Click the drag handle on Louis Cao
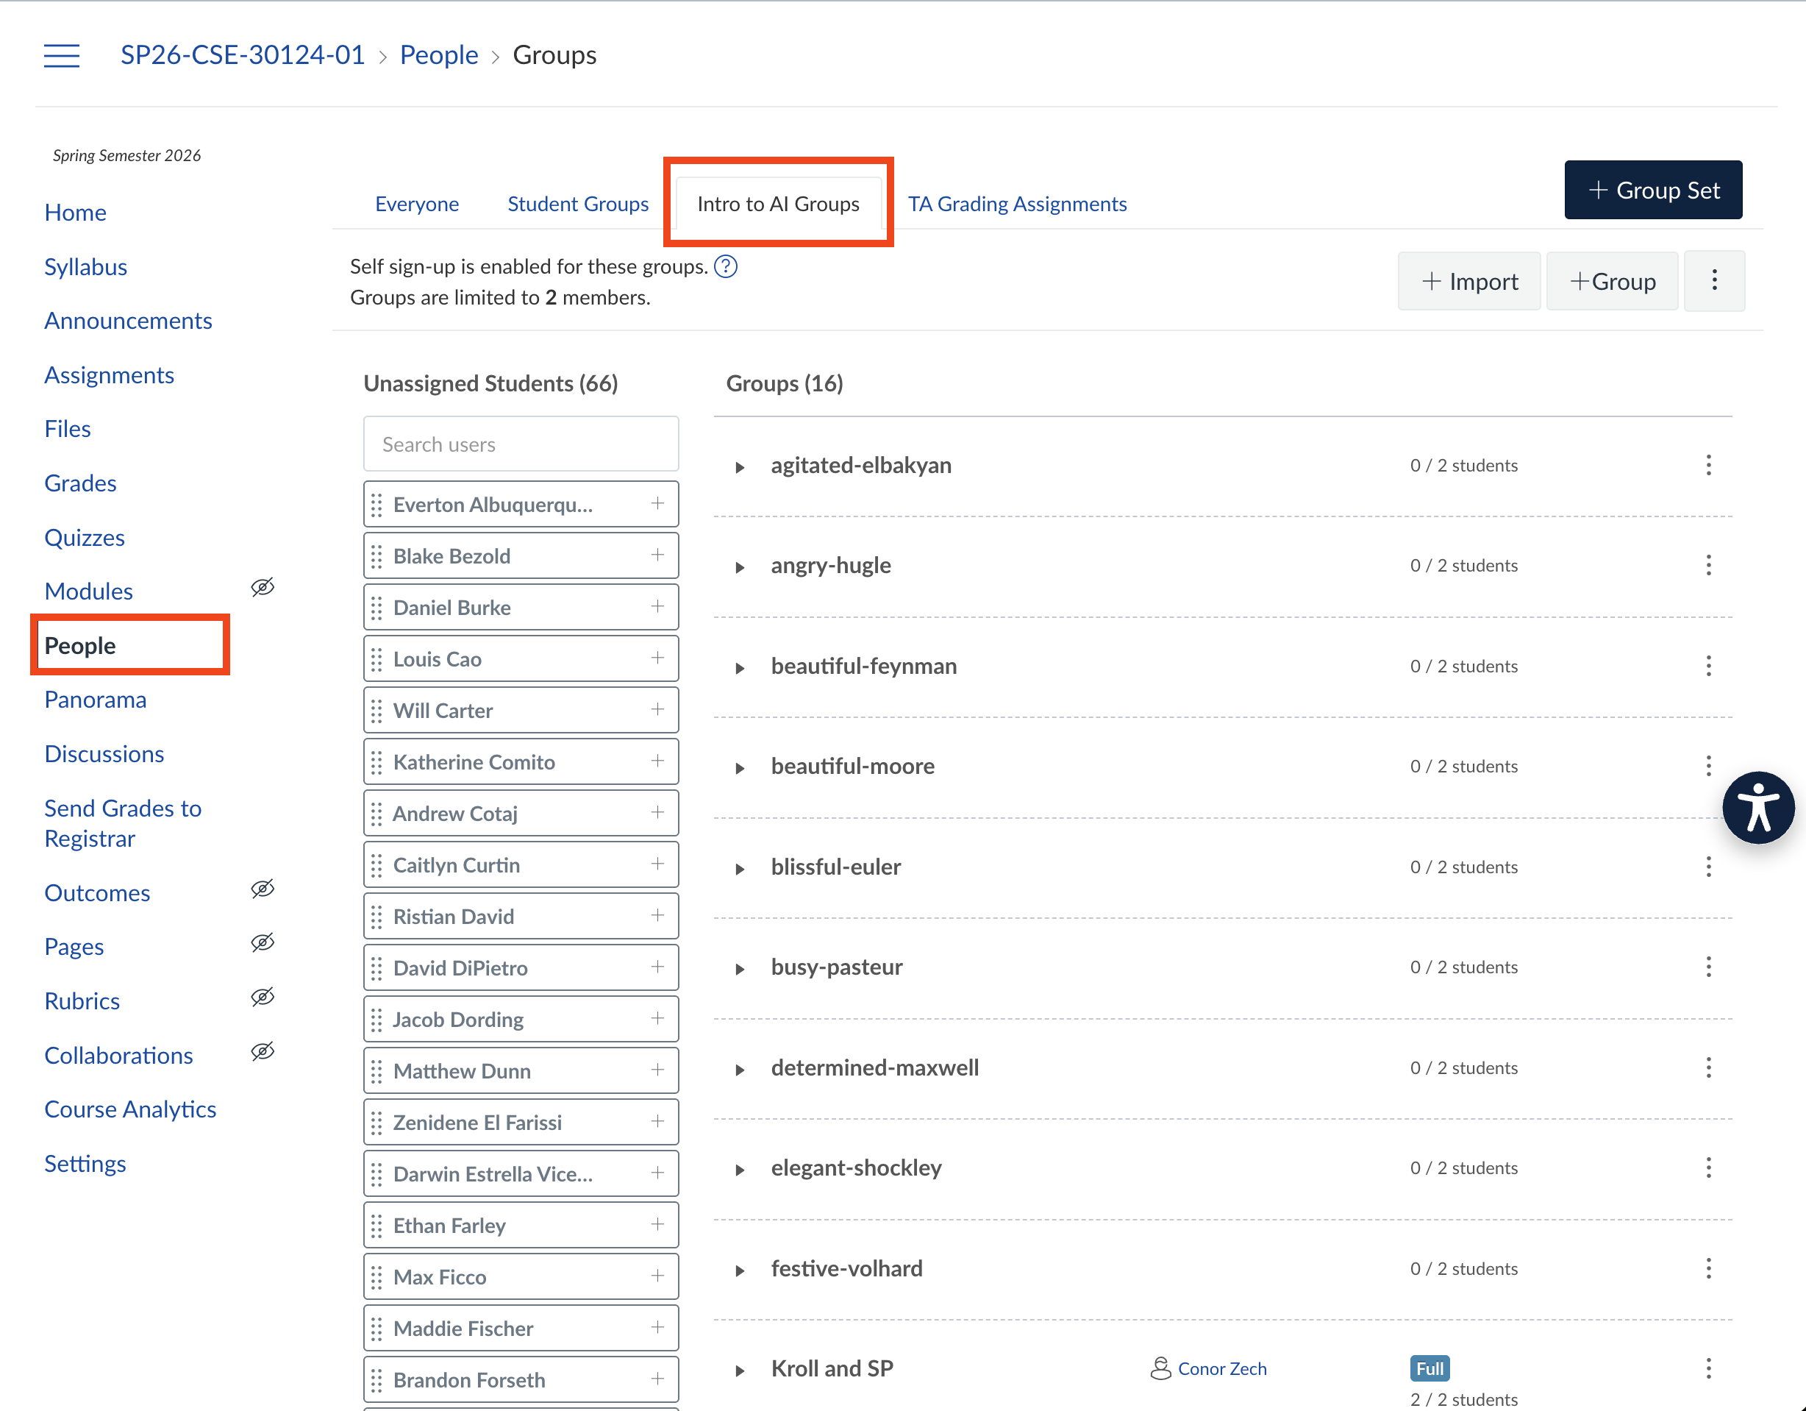The width and height of the screenshot is (1806, 1411). click(x=377, y=659)
